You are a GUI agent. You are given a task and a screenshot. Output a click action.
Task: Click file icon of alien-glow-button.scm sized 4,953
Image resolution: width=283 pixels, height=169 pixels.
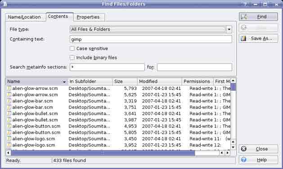9,126
